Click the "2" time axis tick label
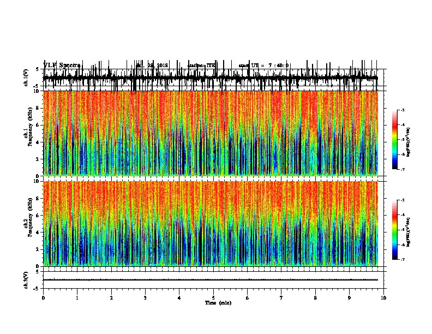This screenshot has width=432, height=334. pos(111,298)
